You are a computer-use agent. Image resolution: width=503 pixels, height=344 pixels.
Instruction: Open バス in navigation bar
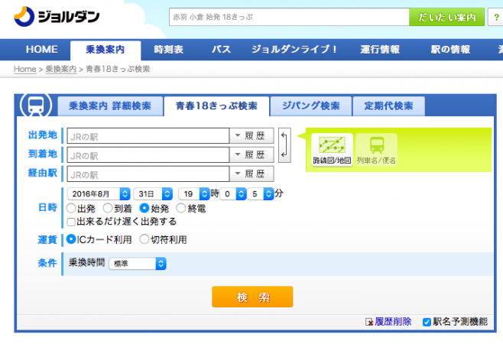click(x=221, y=50)
